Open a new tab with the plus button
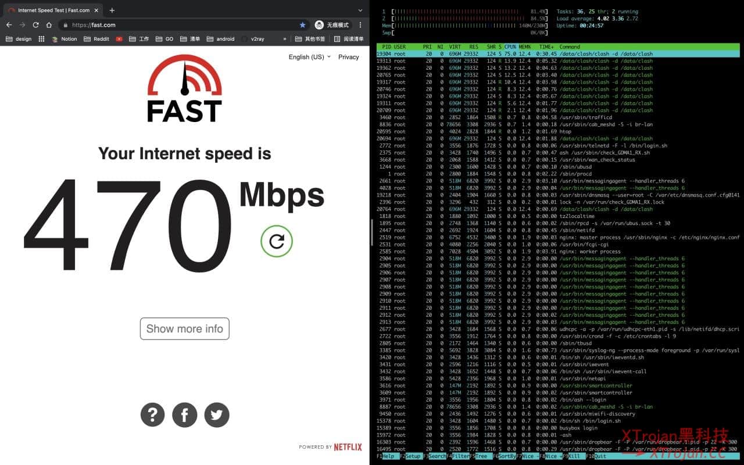The image size is (744, 465). tap(112, 10)
